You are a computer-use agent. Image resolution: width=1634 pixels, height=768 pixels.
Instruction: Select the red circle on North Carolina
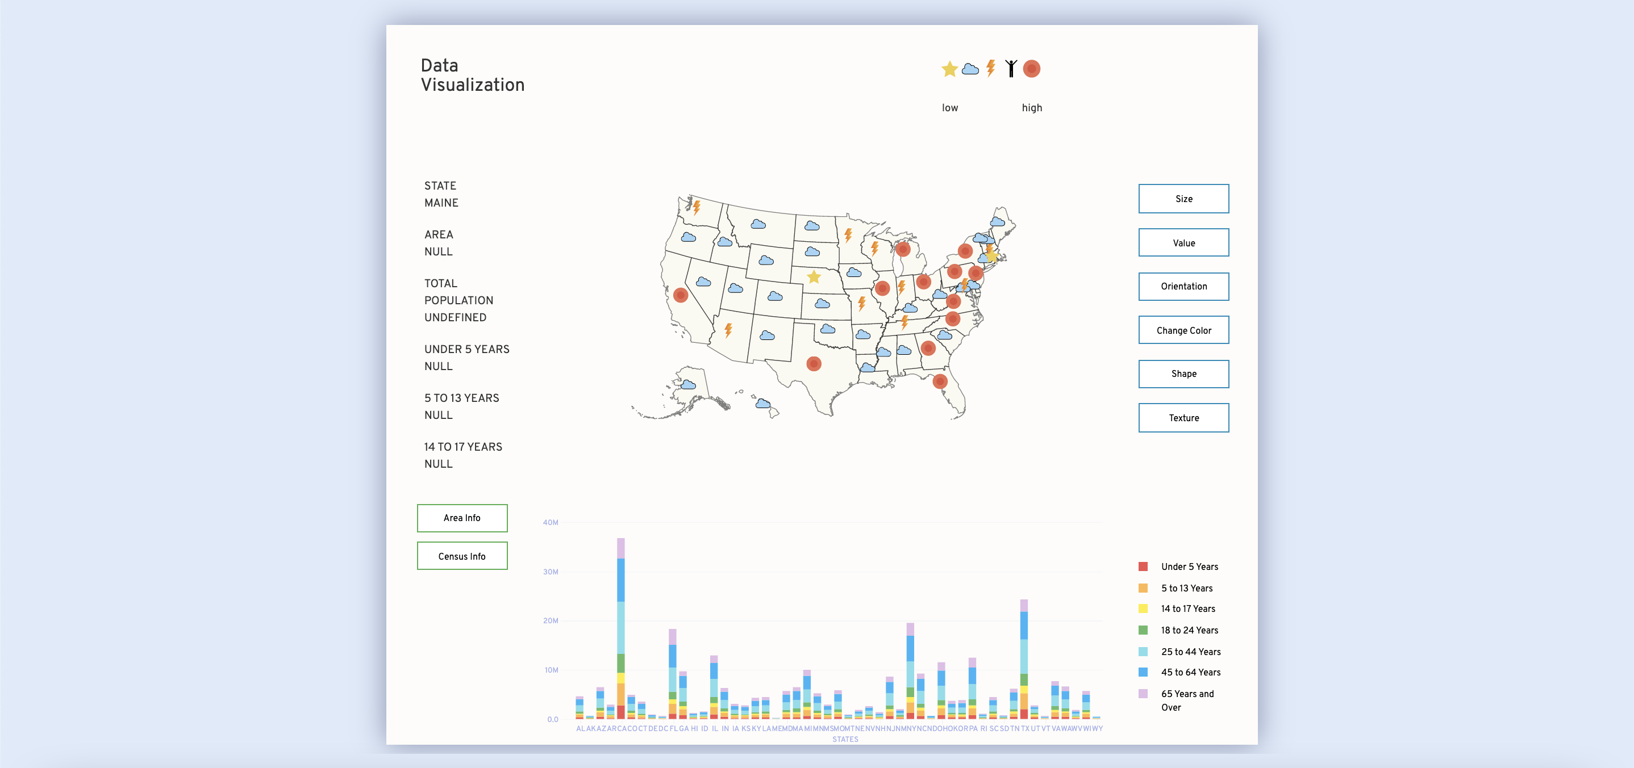[953, 319]
